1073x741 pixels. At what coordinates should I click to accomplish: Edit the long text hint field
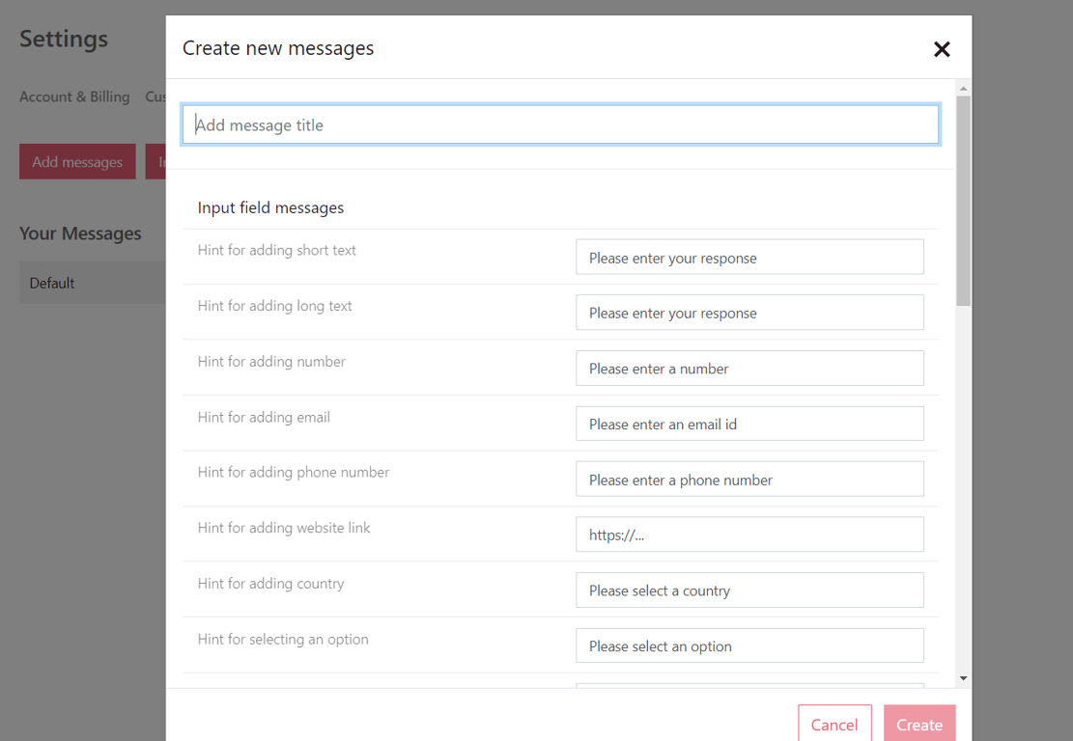[x=749, y=313]
